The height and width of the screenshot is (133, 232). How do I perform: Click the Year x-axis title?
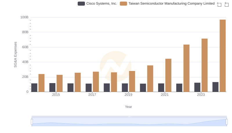pyautogui.click(x=128, y=107)
